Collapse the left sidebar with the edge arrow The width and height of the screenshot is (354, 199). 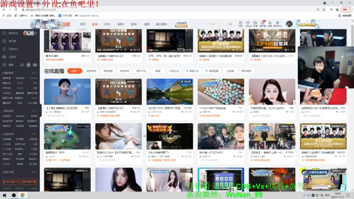[40, 110]
